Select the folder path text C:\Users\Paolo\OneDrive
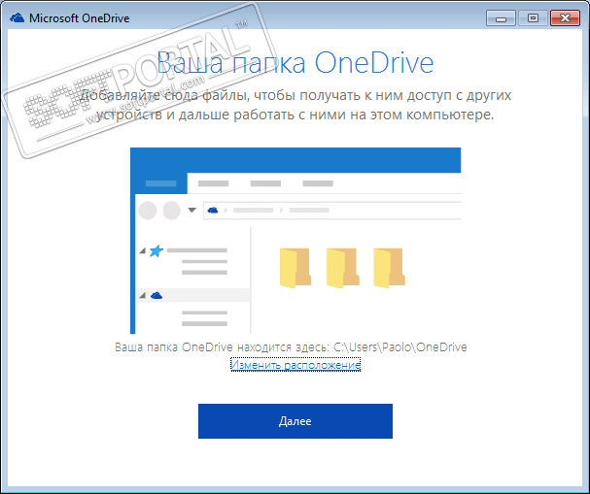The height and width of the screenshot is (494, 590). (400, 346)
